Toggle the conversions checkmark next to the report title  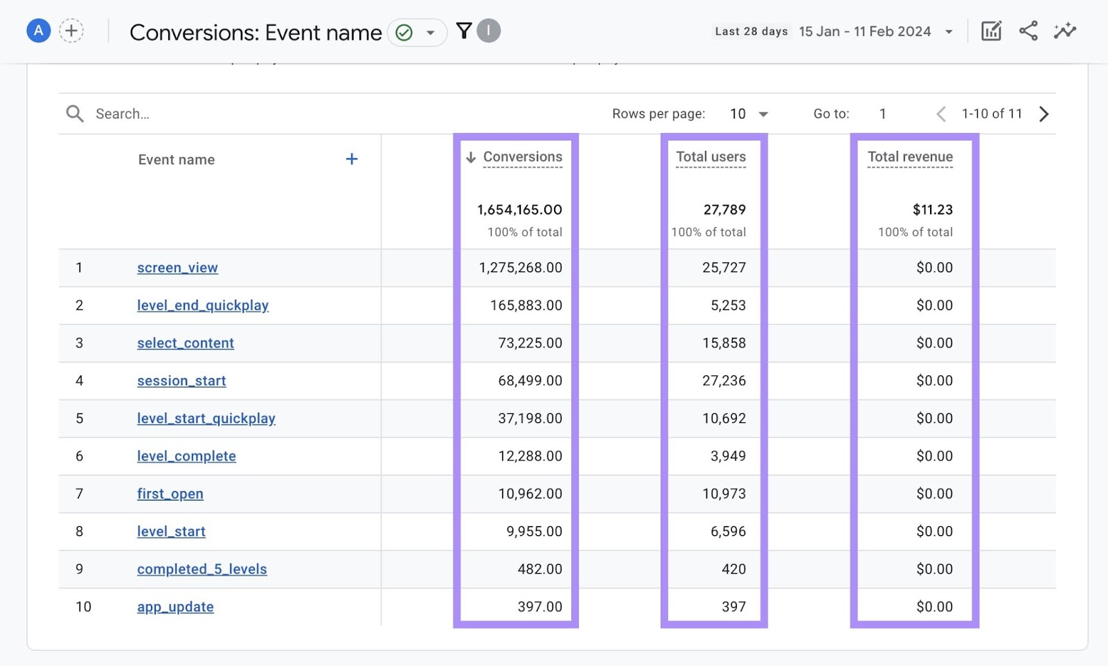click(x=404, y=32)
